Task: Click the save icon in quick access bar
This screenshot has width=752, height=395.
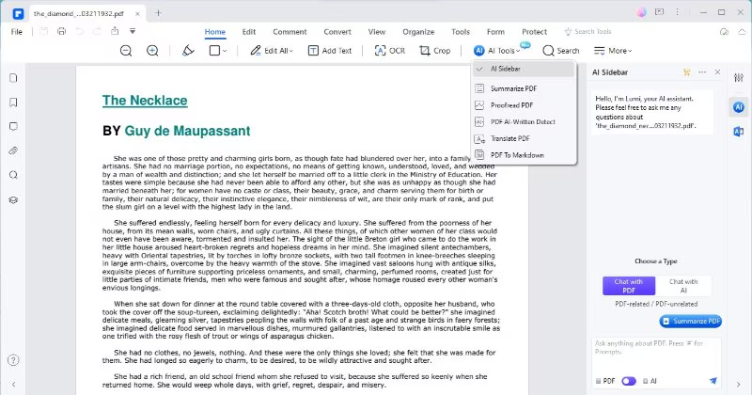Action: pyautogui.click(x=43, y=31)
